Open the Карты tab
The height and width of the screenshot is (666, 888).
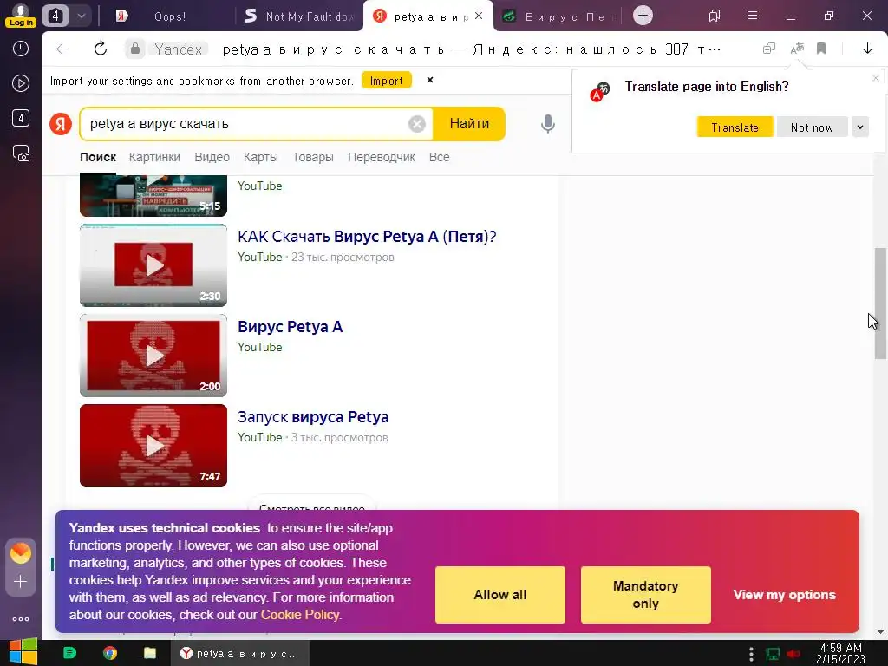click(260, 158)
